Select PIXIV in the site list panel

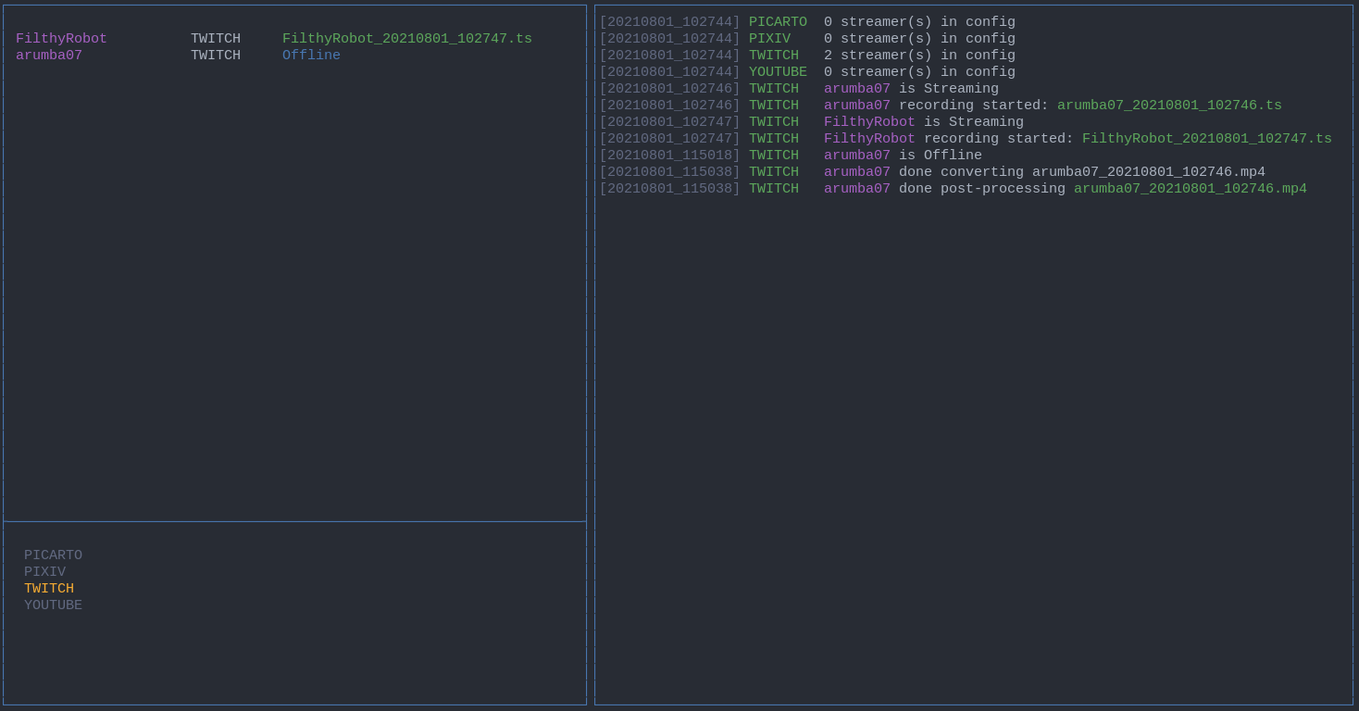tap(44, 572)
